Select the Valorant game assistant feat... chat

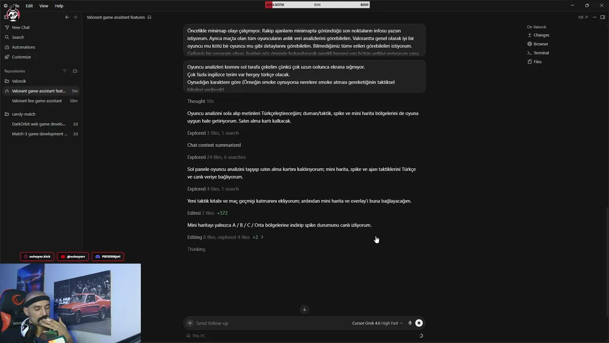(41, 91)
